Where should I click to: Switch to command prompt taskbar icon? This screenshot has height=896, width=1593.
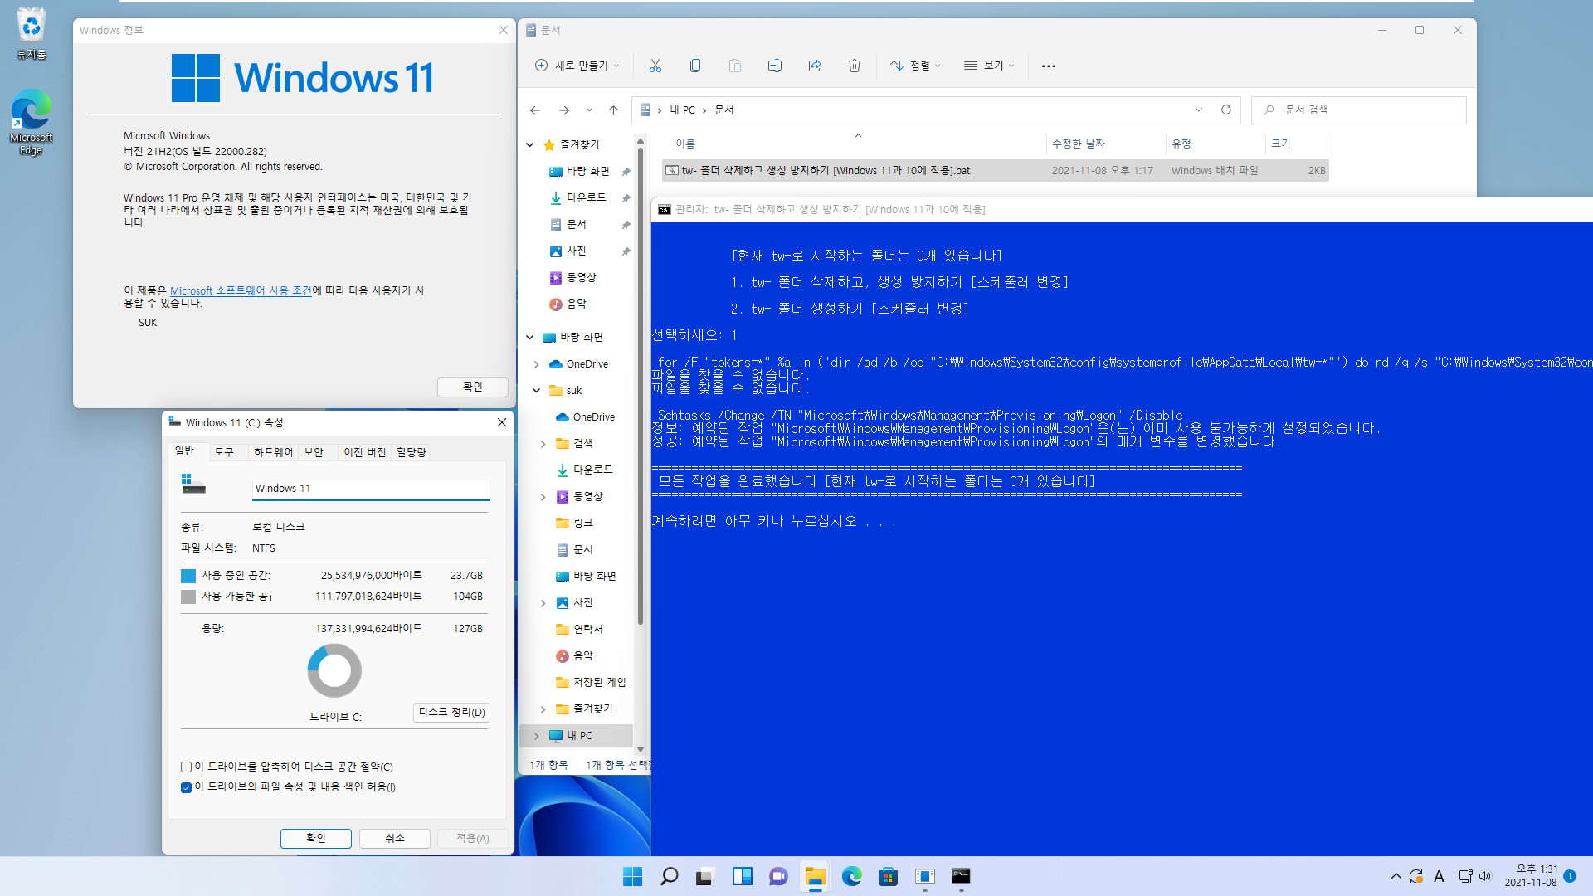(x=961, y=876)
